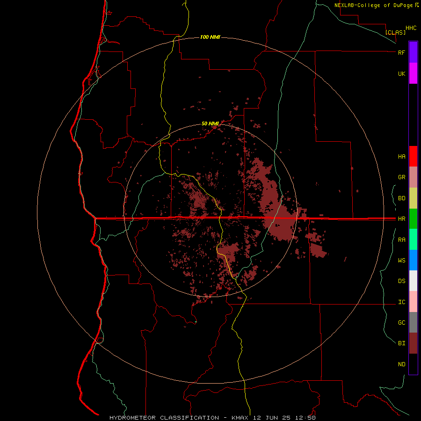Click the HA legend label

click(x=401, y=157)
